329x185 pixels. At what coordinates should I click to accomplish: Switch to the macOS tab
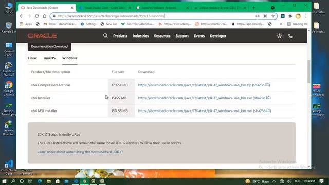49,58
